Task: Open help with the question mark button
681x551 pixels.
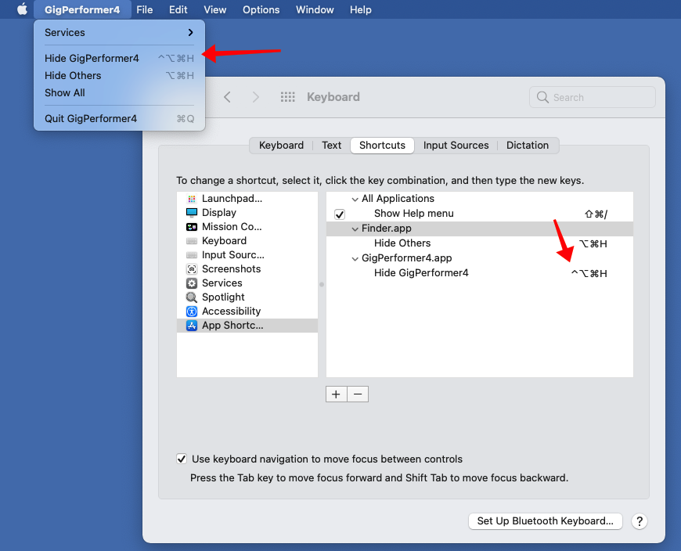Action: click(640, 521)
